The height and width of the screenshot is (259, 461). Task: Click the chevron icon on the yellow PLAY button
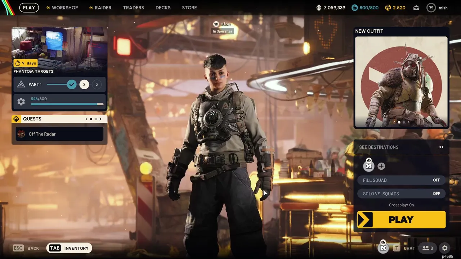tap(365, 219)
